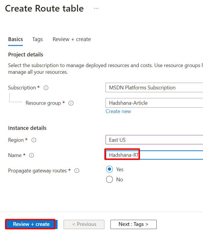The height and width of the screenshot is (236, 203).
Task: Select the Basics tab
Action: (x=15, y=39)
